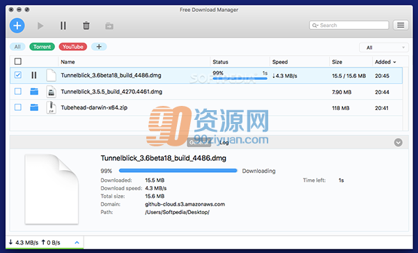Sort list by Speed column

click(280, 62)
